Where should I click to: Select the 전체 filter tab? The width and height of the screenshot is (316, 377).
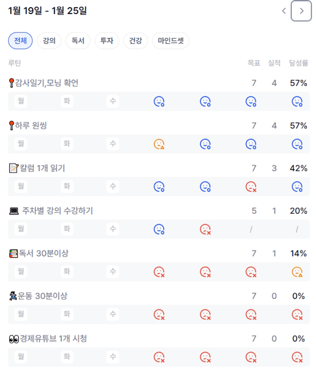coord(20,41)
